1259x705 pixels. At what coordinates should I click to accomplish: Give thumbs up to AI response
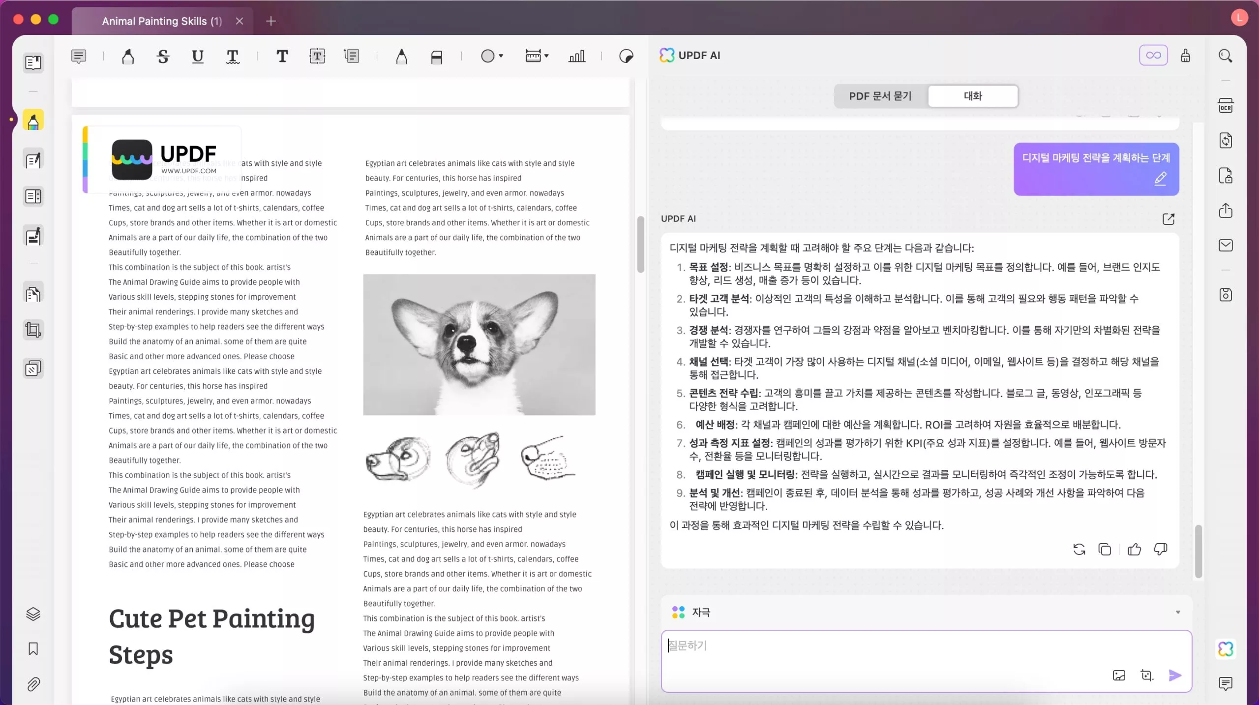(x=1134, y=550)
